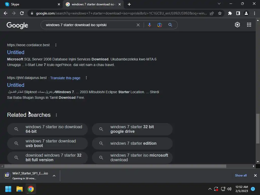Click the scroll right arrow
The image size is (260, 195).
tap(254, 166)
